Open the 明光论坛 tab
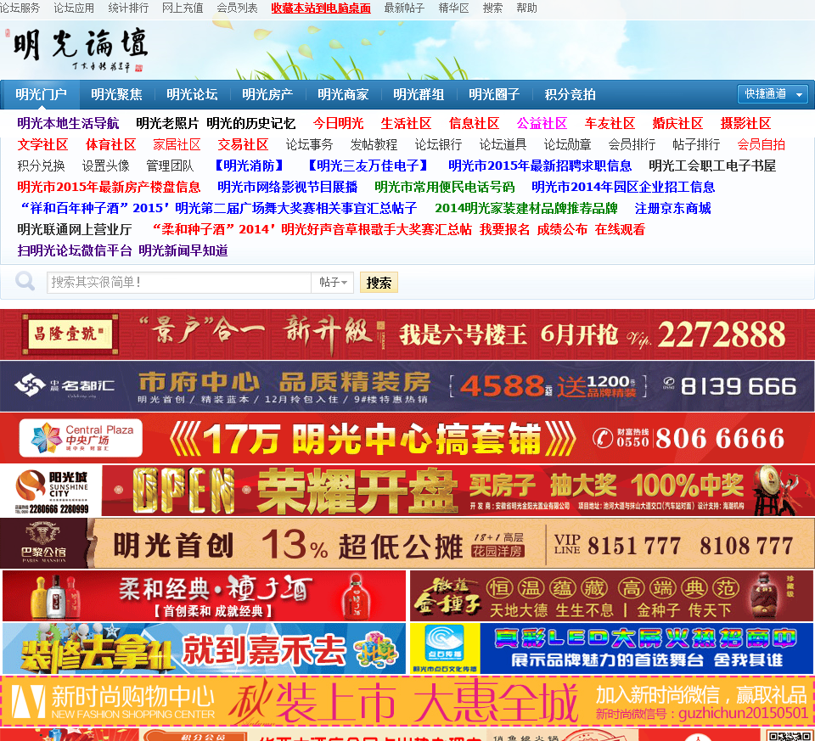 tap(192, 94)
